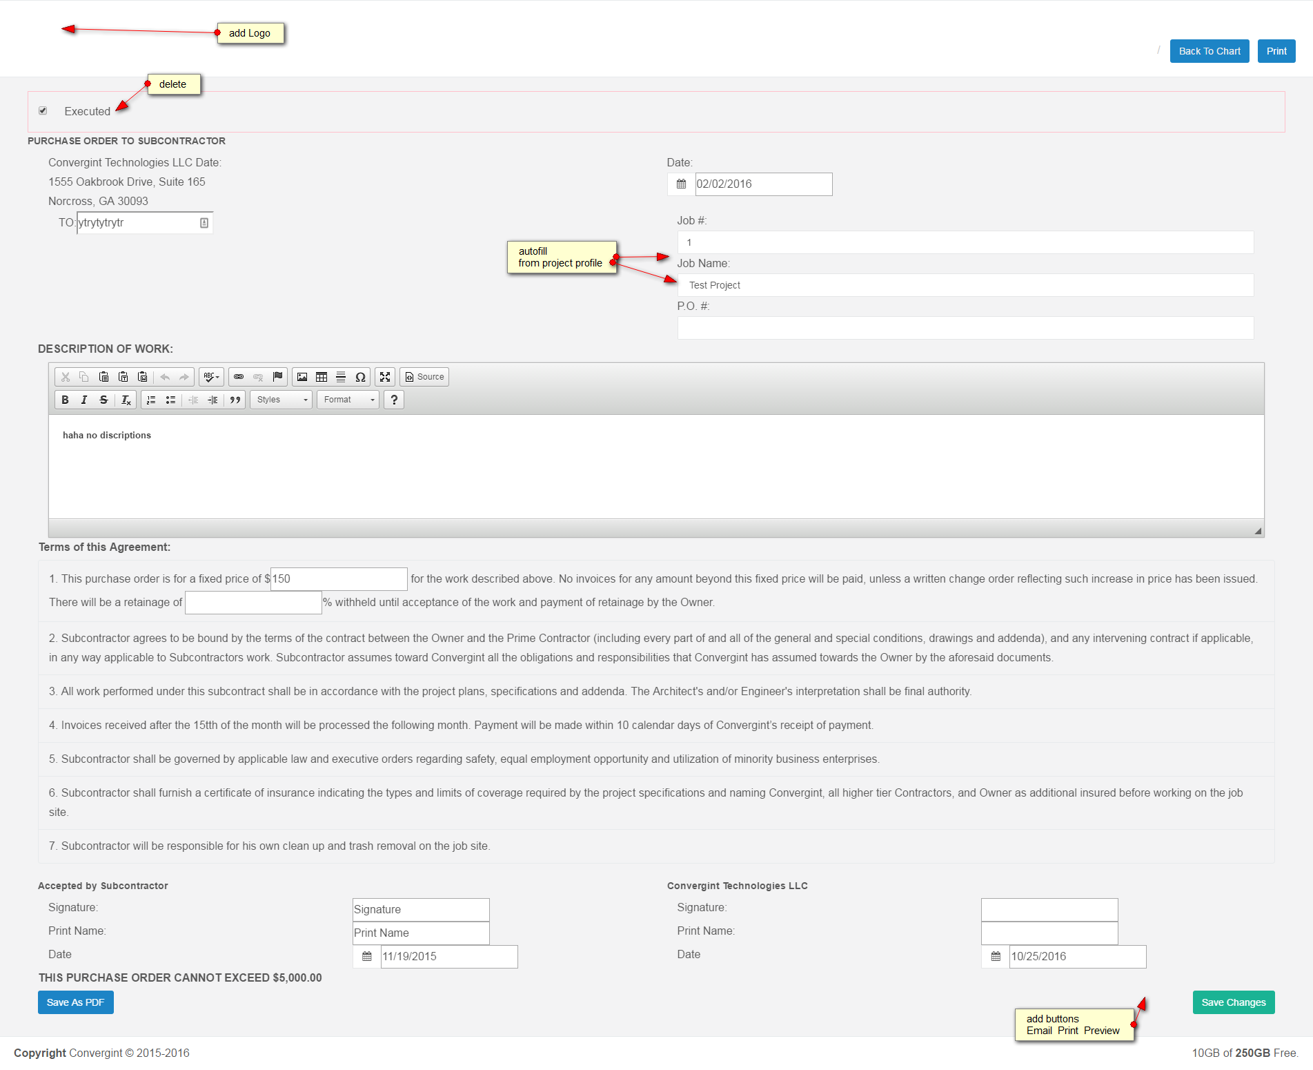
Task: Insert a numbered list
Action: coord(151,400)
